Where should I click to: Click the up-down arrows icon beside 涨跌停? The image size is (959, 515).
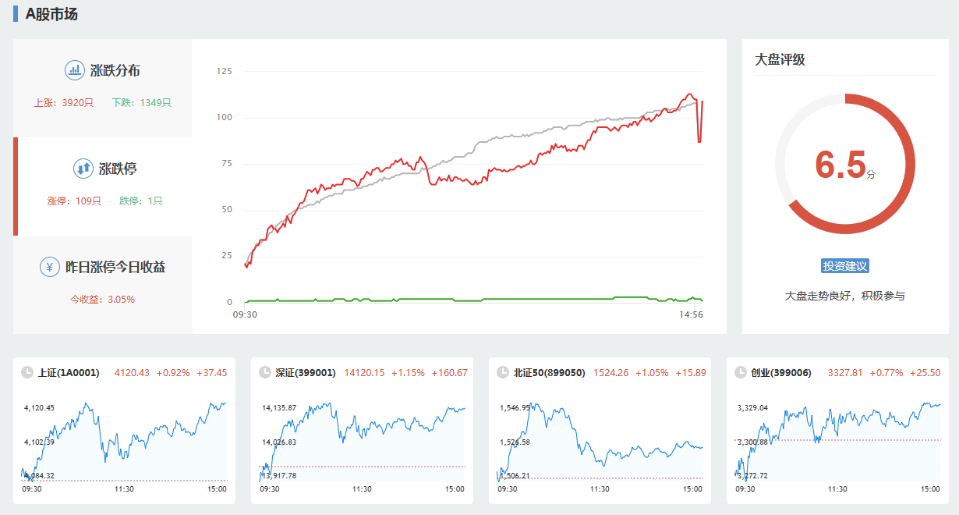pyautogui.click(x=83, y=169)
